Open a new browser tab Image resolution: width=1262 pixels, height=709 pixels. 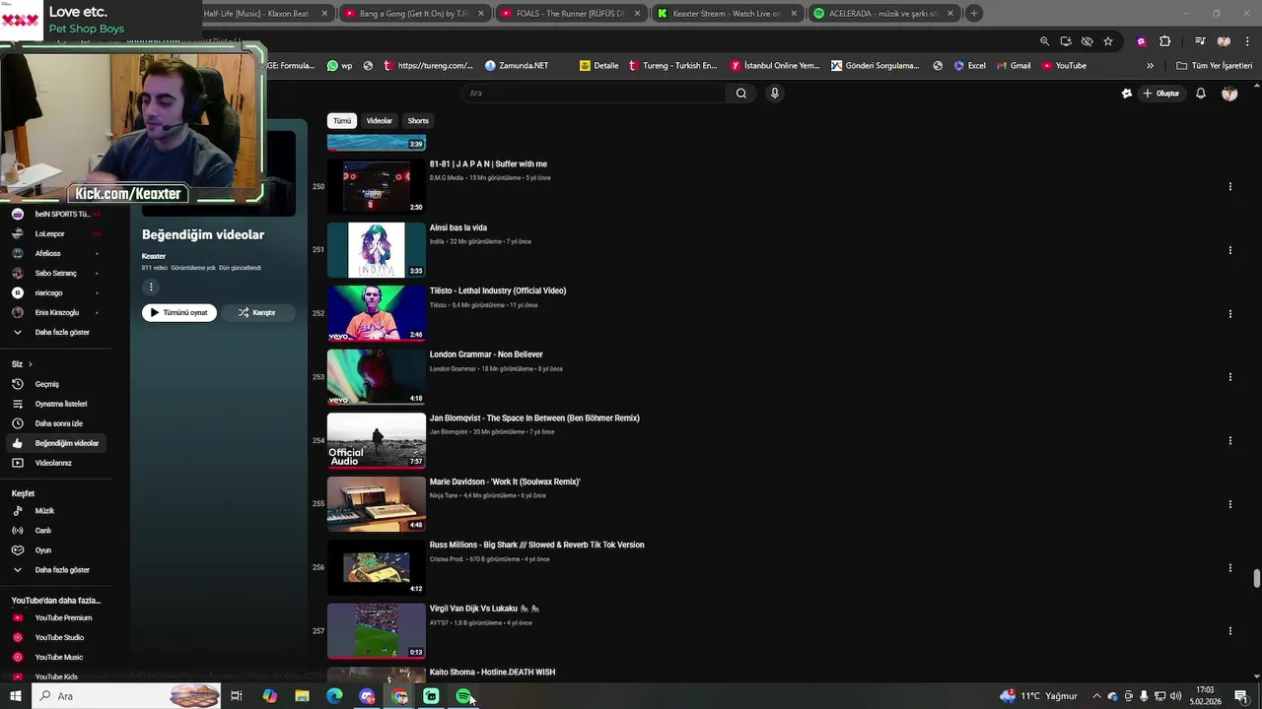(974, 14)
